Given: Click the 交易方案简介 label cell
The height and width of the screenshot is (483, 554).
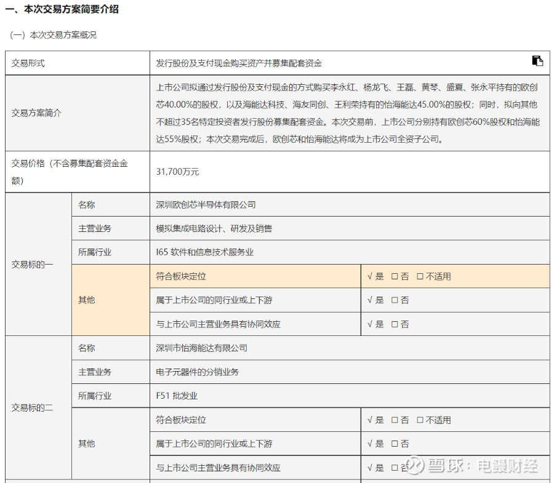Looking at the screenshot, I should pos(78,113).
